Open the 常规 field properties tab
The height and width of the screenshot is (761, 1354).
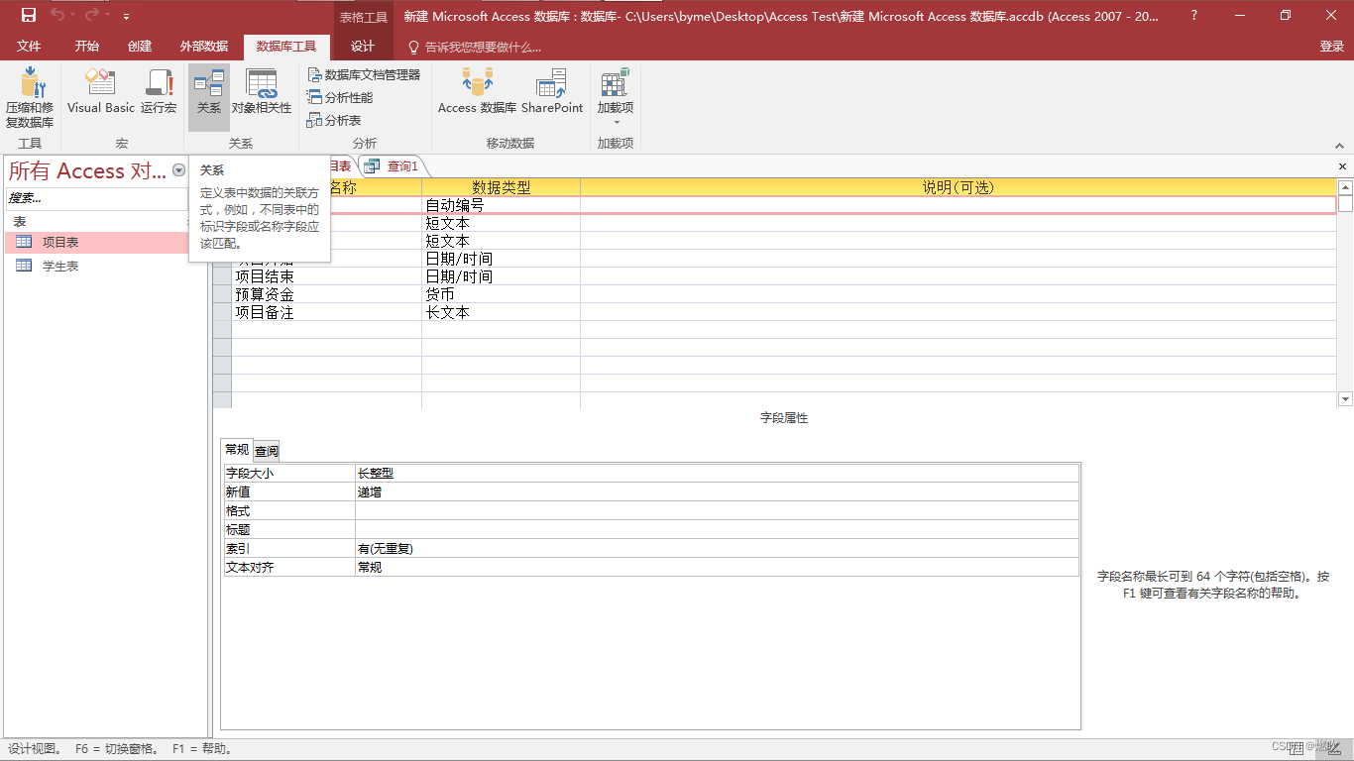[x=237, y=450]
